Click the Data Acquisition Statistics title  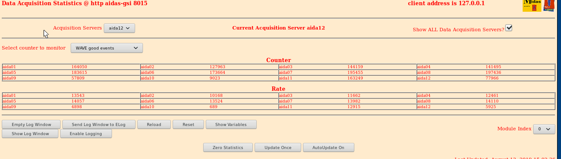pos(75,3)
